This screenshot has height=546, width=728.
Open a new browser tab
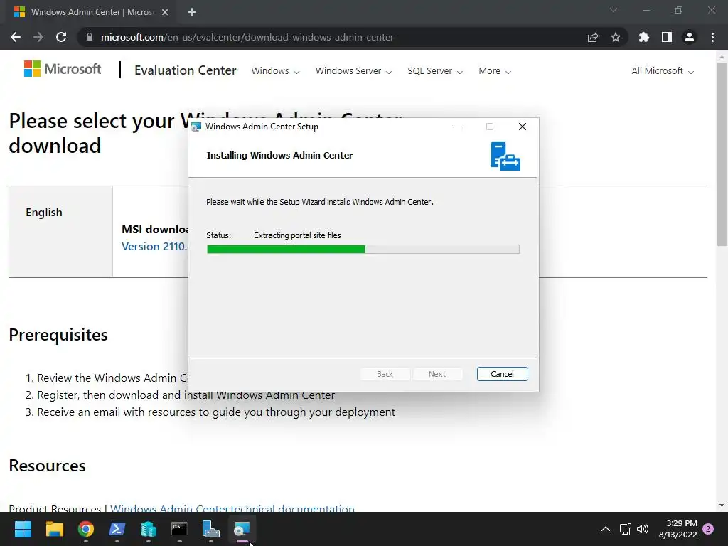click(x=192, y=12)
